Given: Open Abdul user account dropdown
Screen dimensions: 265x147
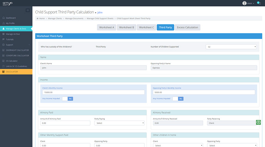Looking at the screenshot, I should pos(249,3).
